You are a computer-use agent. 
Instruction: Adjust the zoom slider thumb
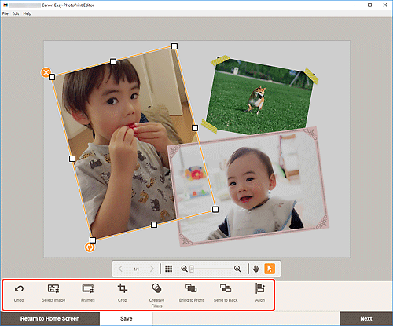(x=192, y=269)
